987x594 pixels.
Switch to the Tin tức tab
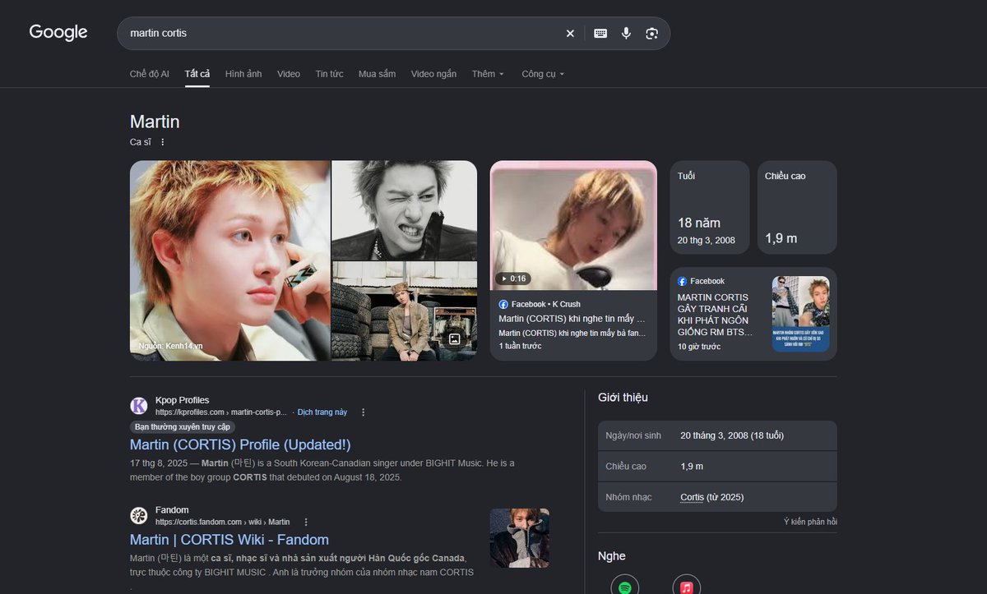(x=329, y=74)
